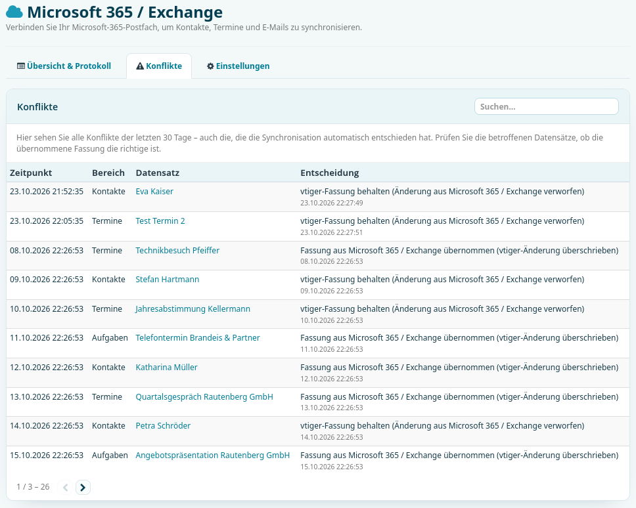The width and height of the screenshot is (636, 508).
Task: Click the Entscheidung column header
Action: (x=329, y=173)
